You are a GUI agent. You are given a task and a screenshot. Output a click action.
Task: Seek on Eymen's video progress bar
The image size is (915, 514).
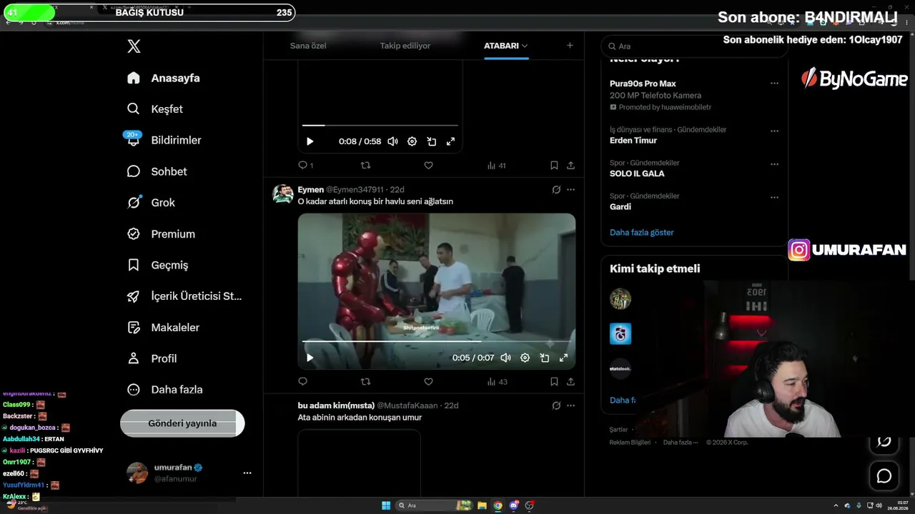(437, 342)
